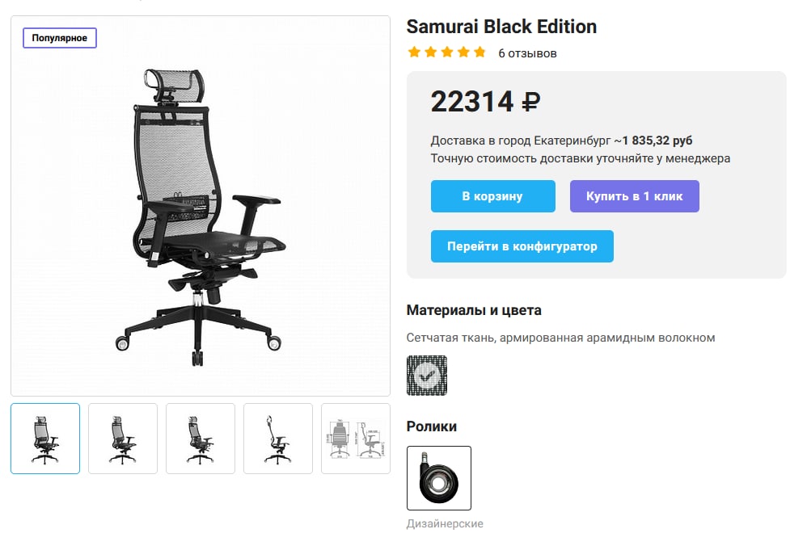Open the 6 отзывов reviews link
The width and height of the screenshot is (807, 546).
coord(527,53)
